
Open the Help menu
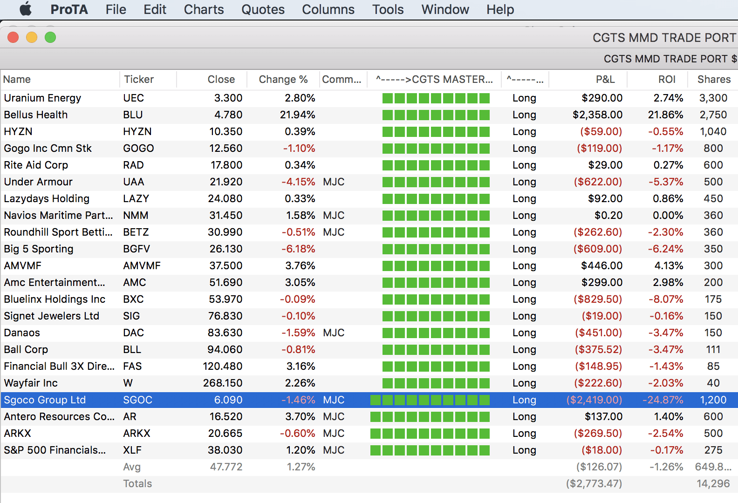tap(500, 9)
